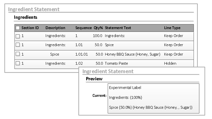Click the sequence value 1.01.01
212x119 pixels.
[82, 54]
